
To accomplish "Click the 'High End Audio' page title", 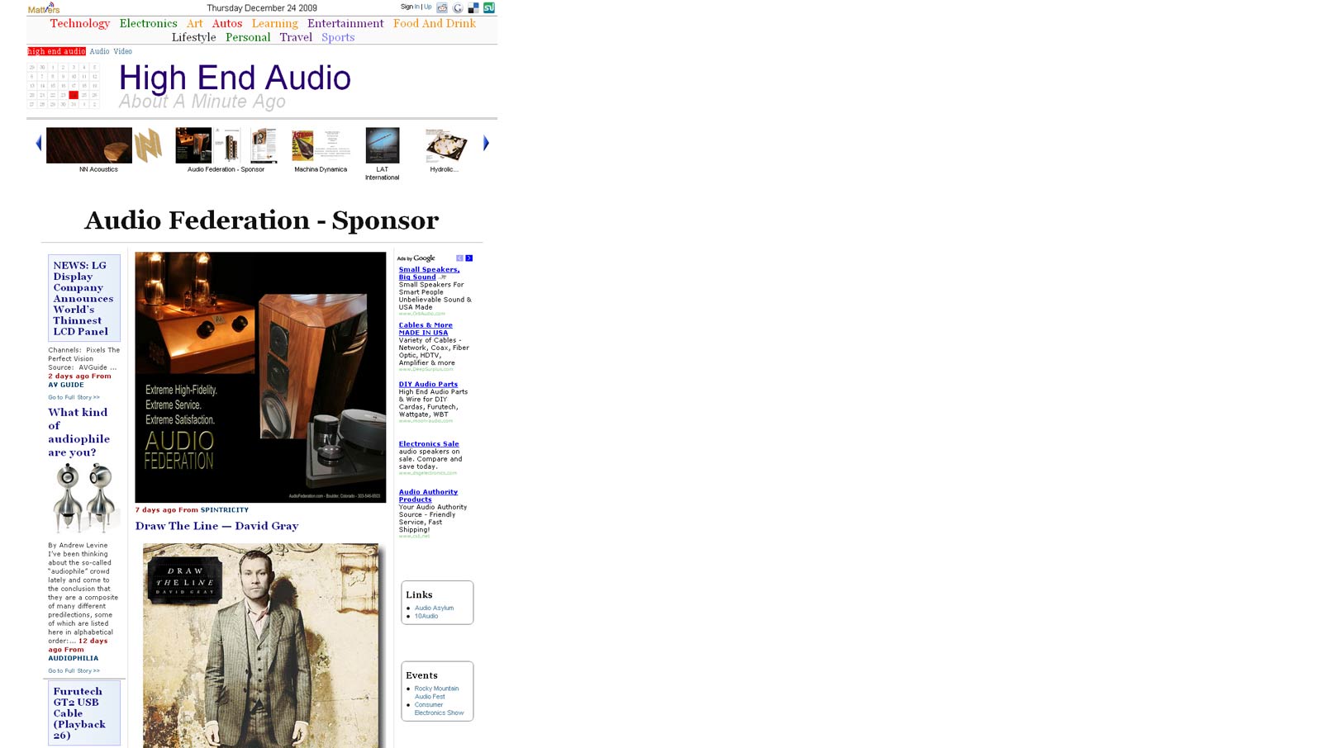I will coord(235,78).
